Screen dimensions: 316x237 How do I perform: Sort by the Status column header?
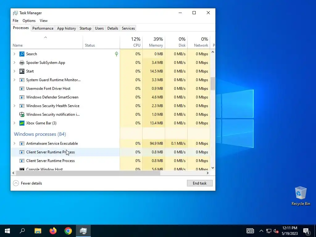pos(101,42)
